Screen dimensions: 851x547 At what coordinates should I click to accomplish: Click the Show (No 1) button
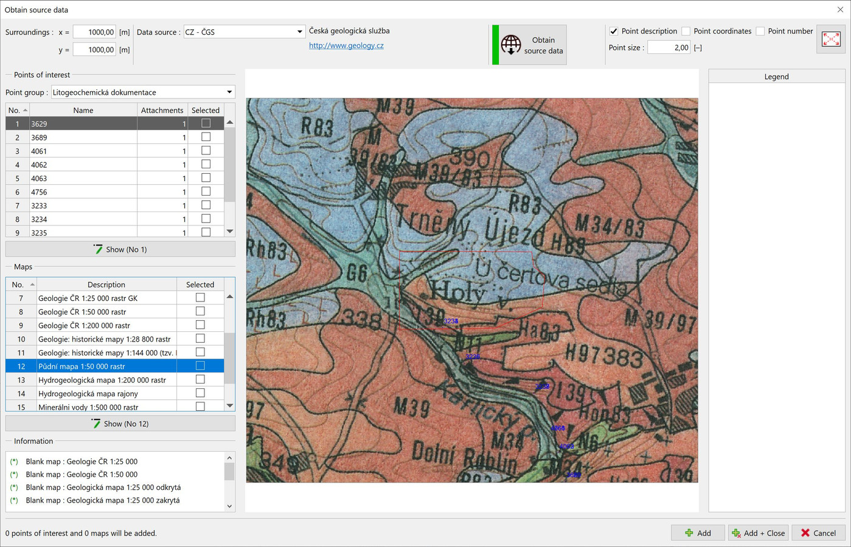click(x=120, y=249)
